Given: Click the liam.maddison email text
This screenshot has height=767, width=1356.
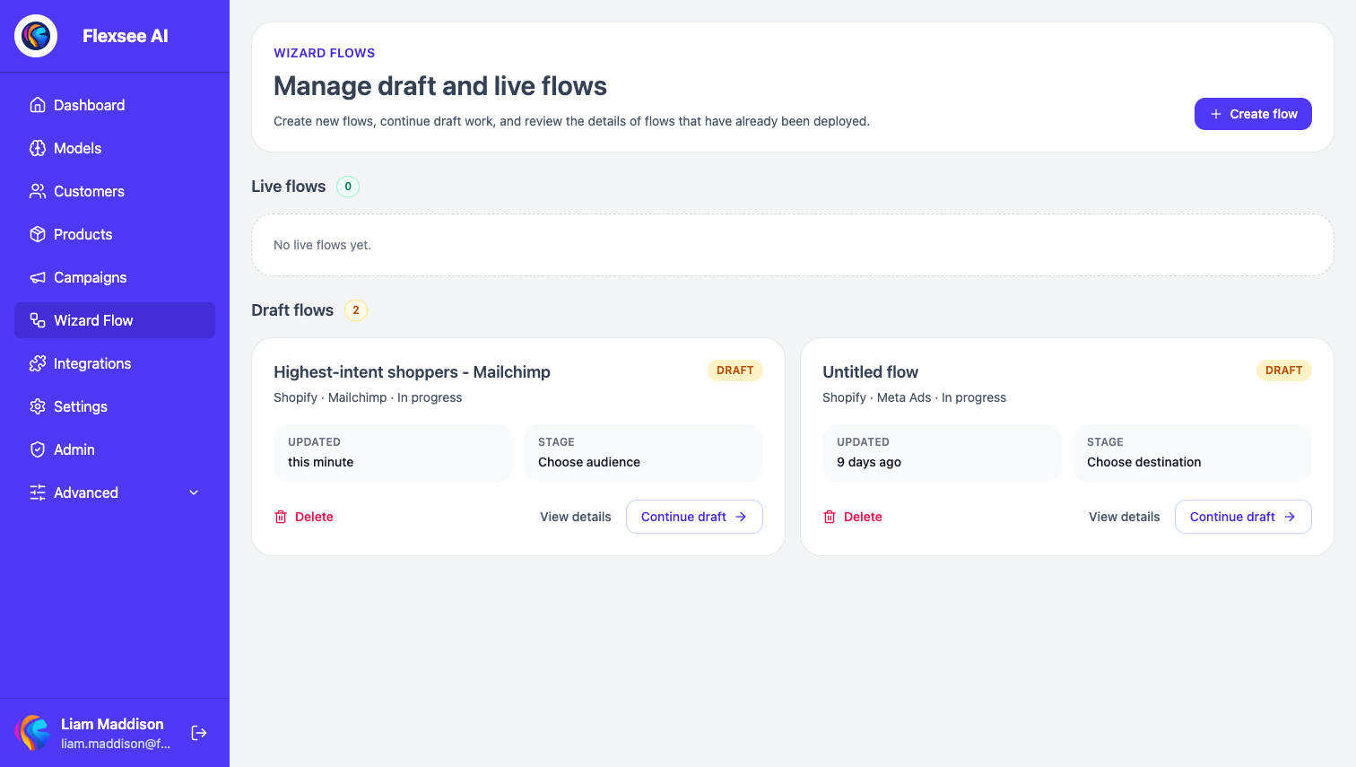Looking at the screenshot, I should (x=116, y=744).
